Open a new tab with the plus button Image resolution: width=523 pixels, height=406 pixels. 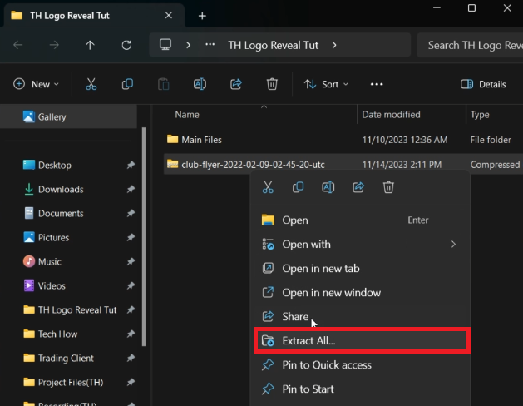pyautogui.click(x=202, y=16)
